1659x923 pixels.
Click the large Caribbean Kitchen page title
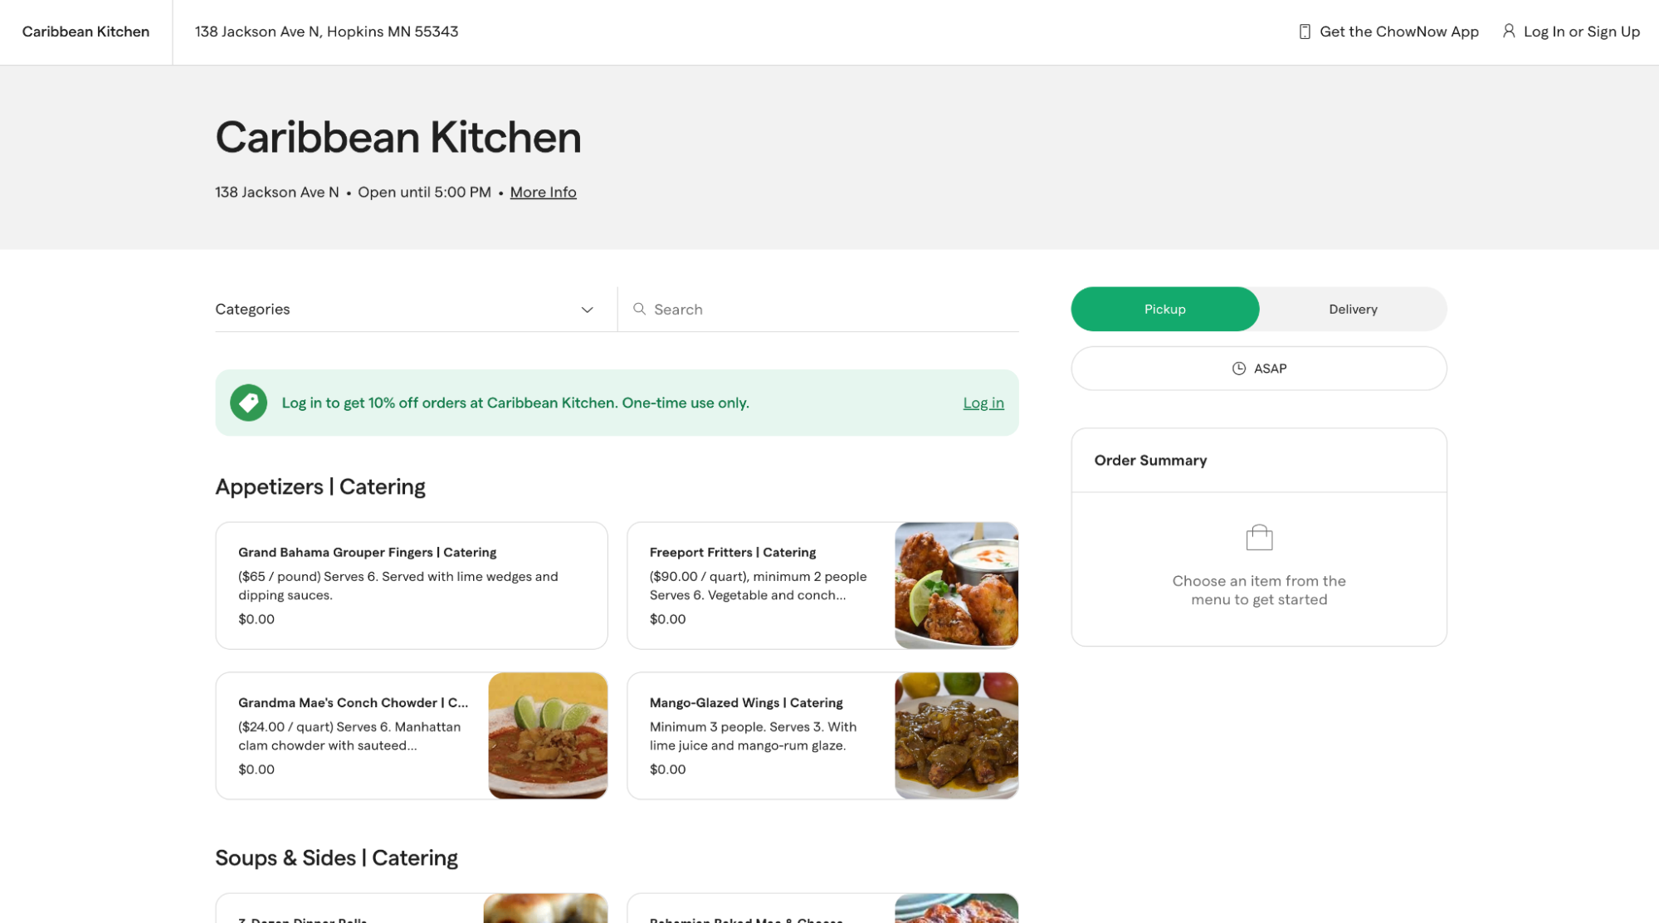tap(398, 137)
